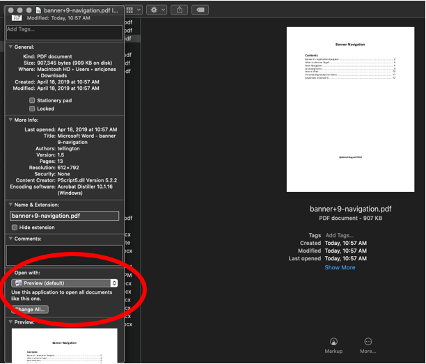Click the Add Tags field in info window
This screenshot has height=364, width=426.
click(x=65, y=33)
